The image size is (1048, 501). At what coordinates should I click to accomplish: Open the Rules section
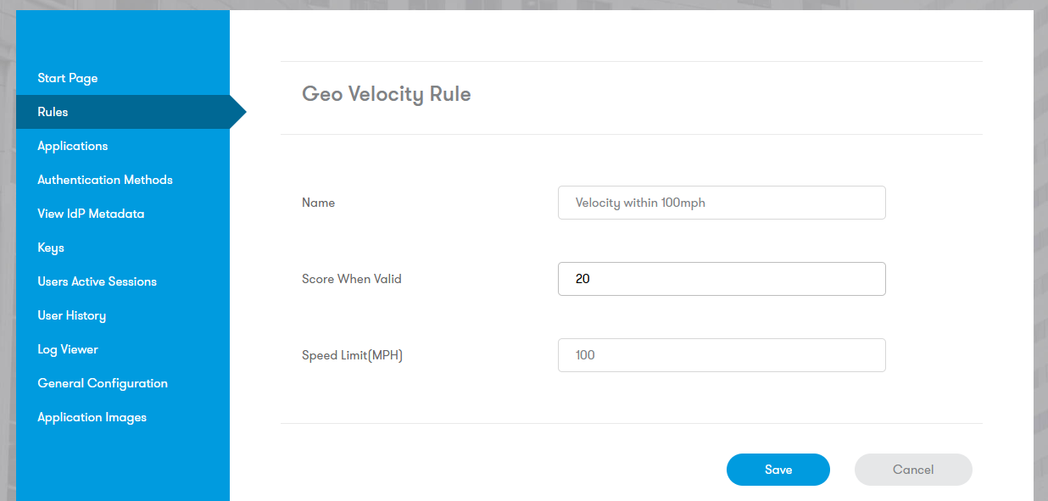(53, 111)
